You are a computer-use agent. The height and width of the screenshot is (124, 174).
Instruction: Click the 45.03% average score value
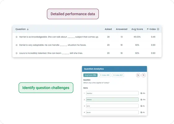click(137, 37)
